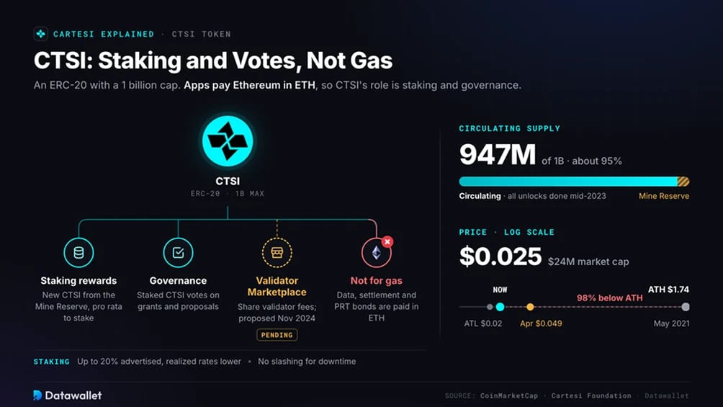Select the teal NOW price marker
This screenshot has width=723, height=407.
[x=500, y=307]
